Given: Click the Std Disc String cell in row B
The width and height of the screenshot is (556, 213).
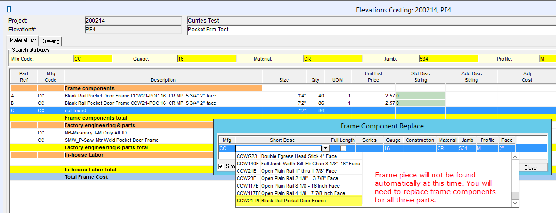Looking at the screenshot, I should coord(421,103).
